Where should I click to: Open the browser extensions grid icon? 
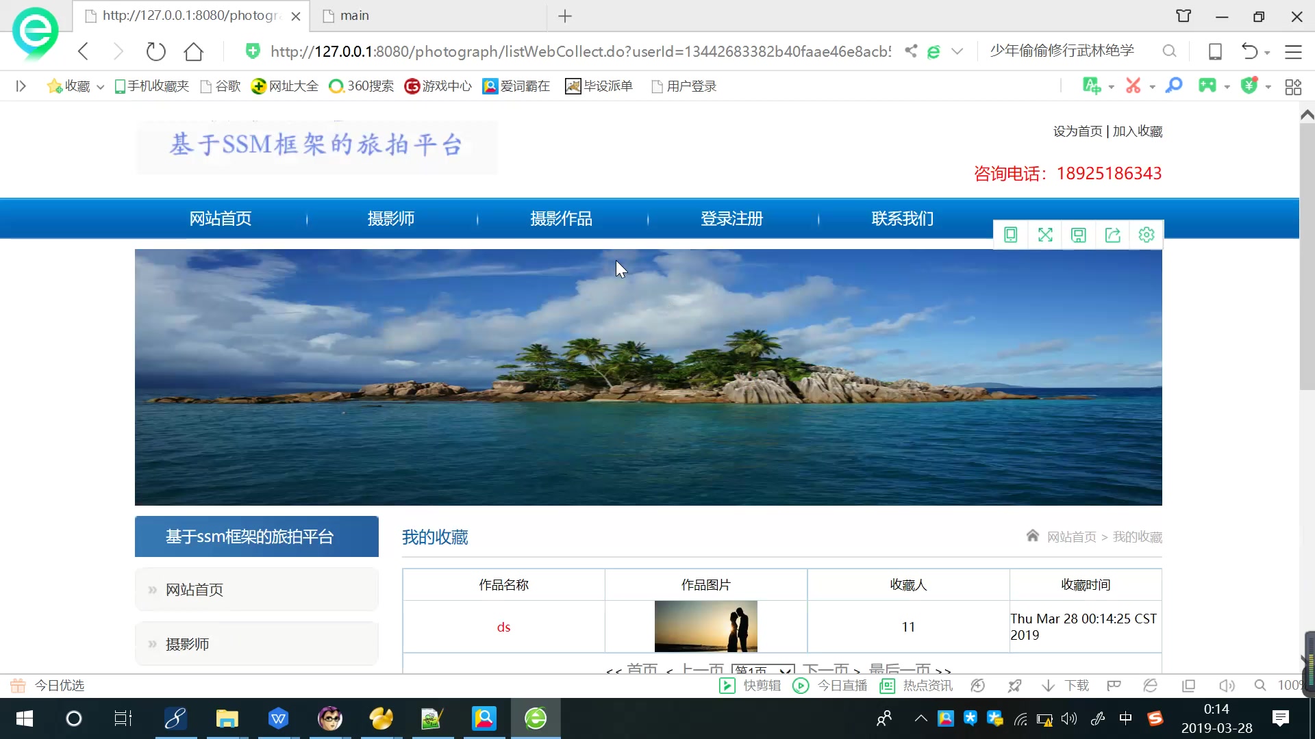point(1294,86)
